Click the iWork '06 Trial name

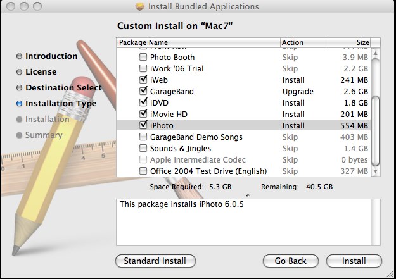click(177, 68)
